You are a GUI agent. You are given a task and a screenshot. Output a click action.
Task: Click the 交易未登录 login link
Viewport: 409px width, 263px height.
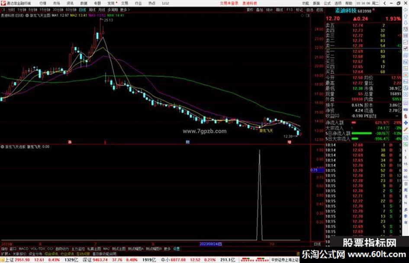click(229, 3)
